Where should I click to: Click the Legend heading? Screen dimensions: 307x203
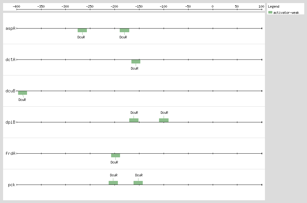274,6
